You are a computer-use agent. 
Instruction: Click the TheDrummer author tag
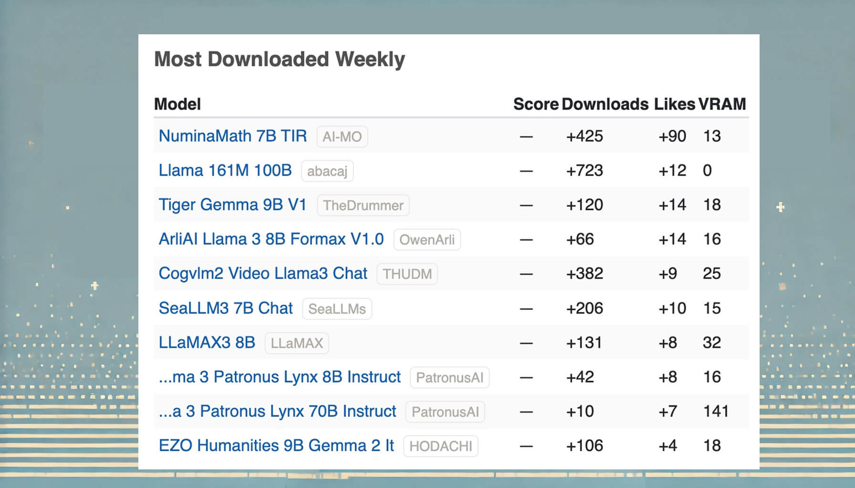coord(363,206)
